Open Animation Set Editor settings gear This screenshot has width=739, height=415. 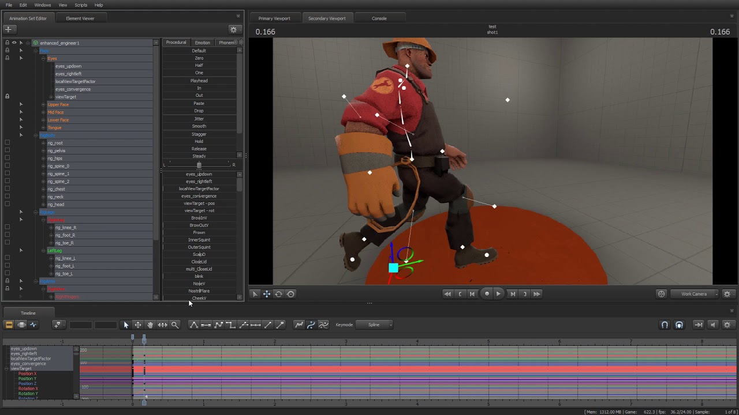click(233, 29)
